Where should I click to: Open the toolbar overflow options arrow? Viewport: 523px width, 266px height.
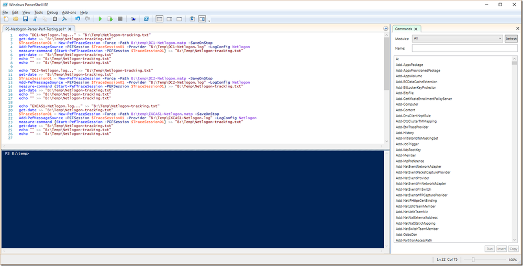209,20
